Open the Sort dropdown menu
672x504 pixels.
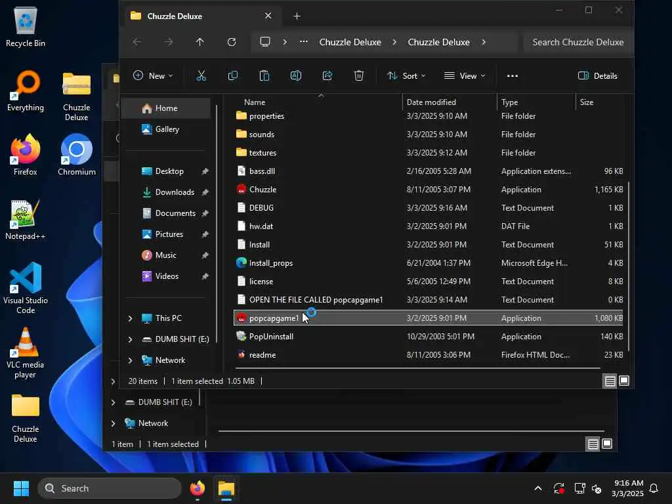tap(406, 76)
